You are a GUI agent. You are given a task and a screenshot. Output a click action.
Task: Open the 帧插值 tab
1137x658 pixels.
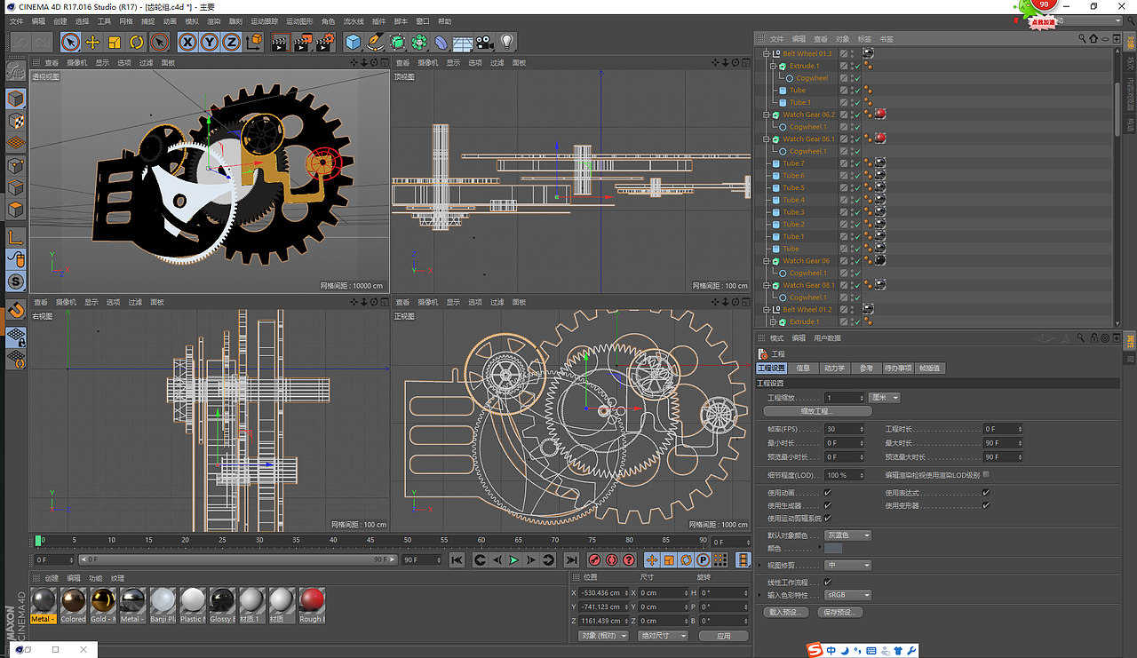coord(930,369)
